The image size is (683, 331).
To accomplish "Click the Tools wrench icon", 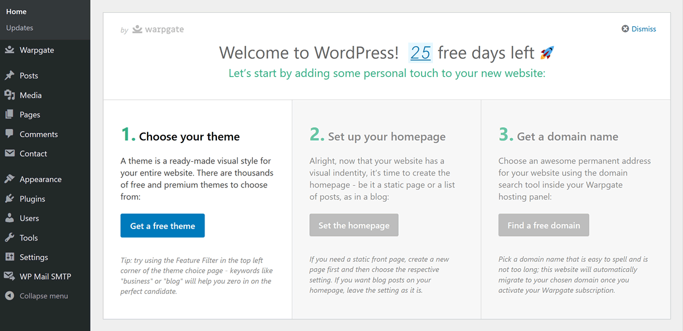I will [x=9, y=238].
